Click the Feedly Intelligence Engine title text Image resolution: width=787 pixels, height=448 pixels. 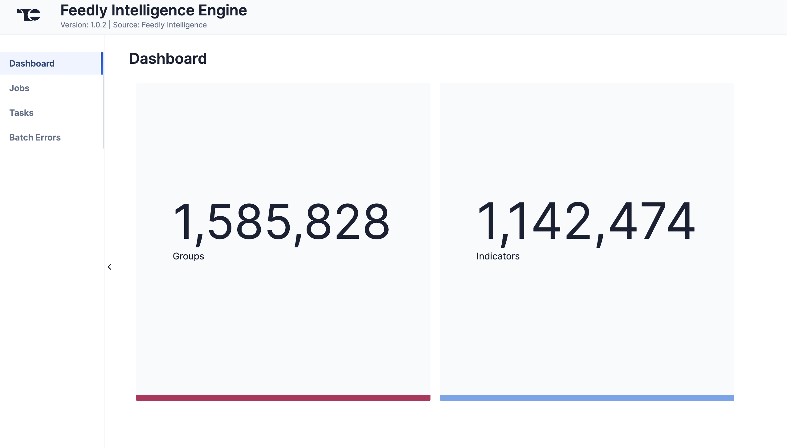(x=153, y=10)
